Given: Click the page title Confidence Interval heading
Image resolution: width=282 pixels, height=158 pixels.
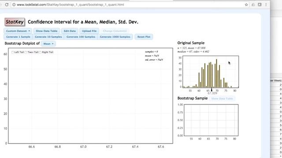Looking at the screenshot, I should [83, 22].
